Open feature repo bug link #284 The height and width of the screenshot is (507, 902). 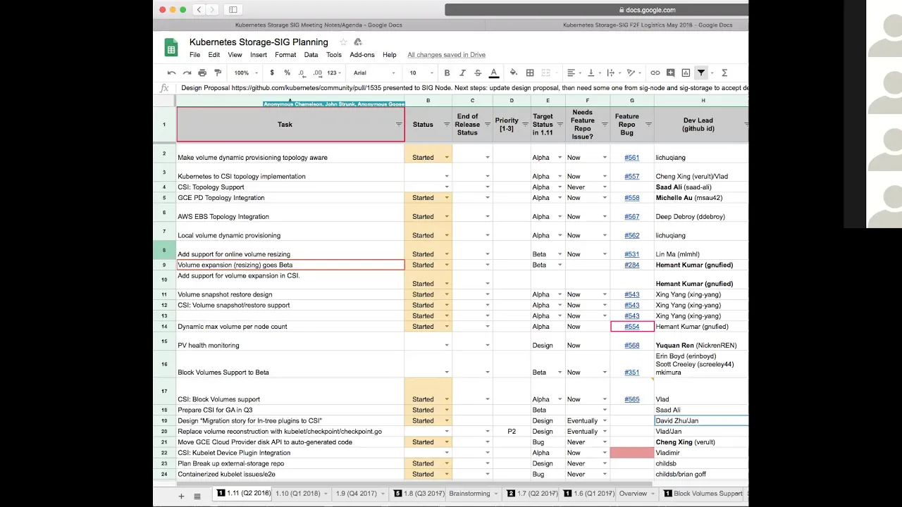(x=632, y=265)
